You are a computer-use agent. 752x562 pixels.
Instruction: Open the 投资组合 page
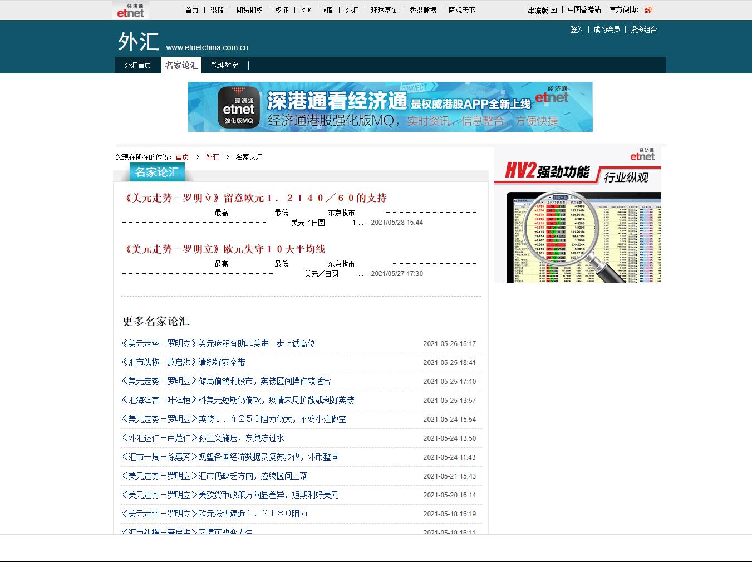pos(643,29)
